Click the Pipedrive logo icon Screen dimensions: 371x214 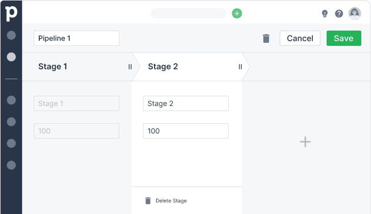click(x=11, y=13)
